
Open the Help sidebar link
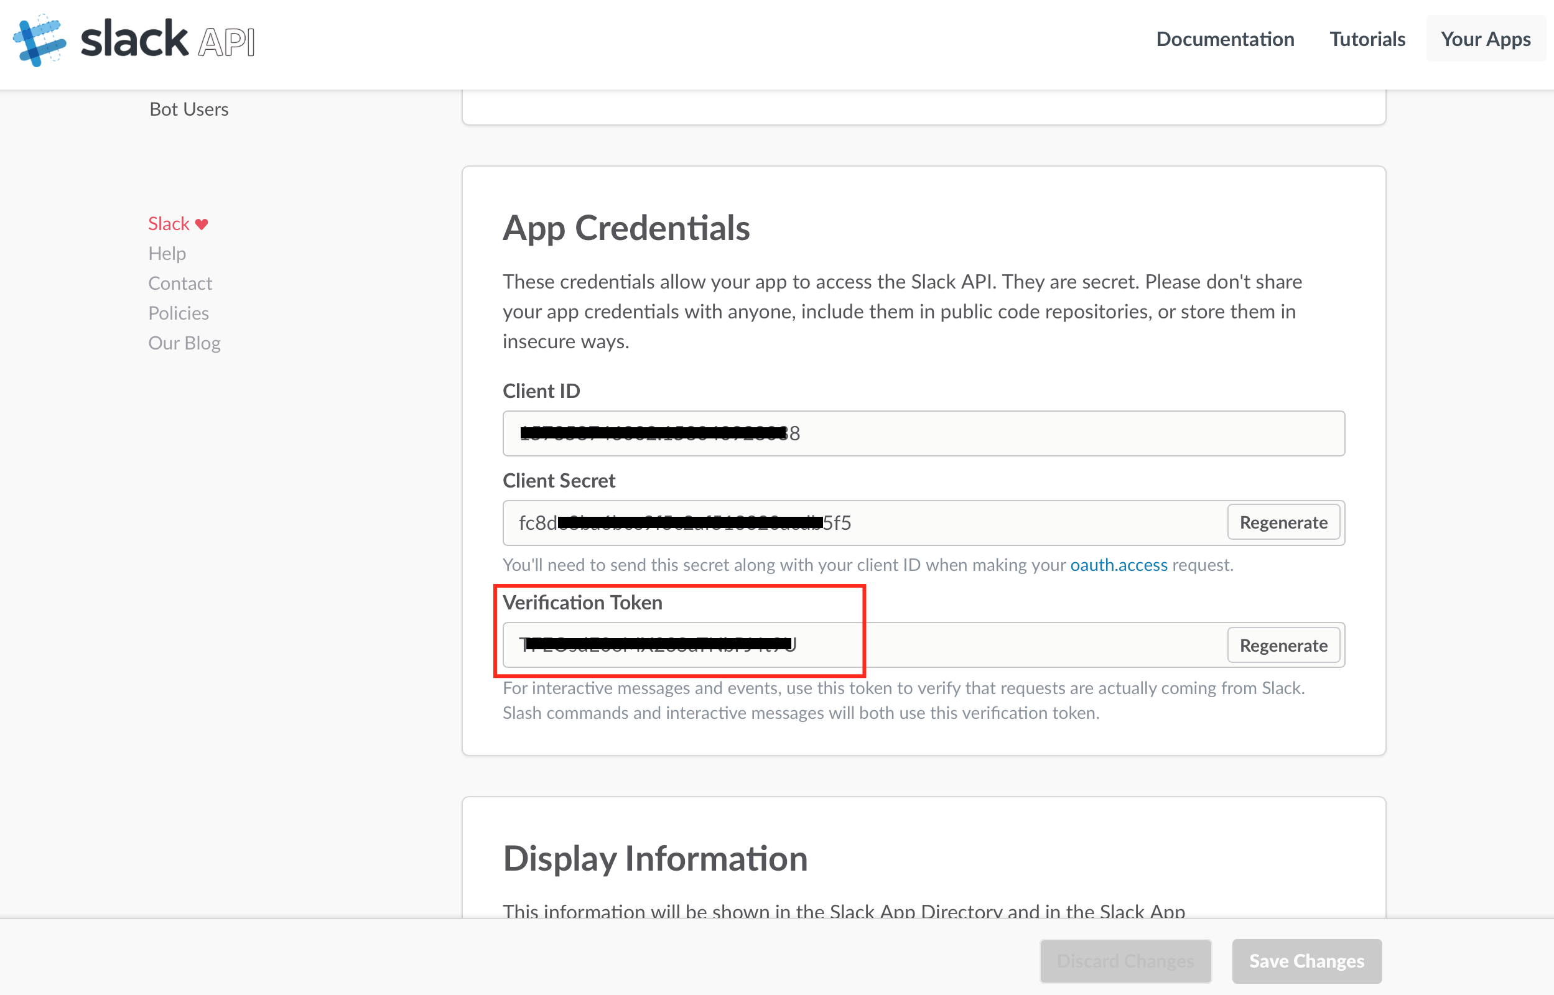167,253
